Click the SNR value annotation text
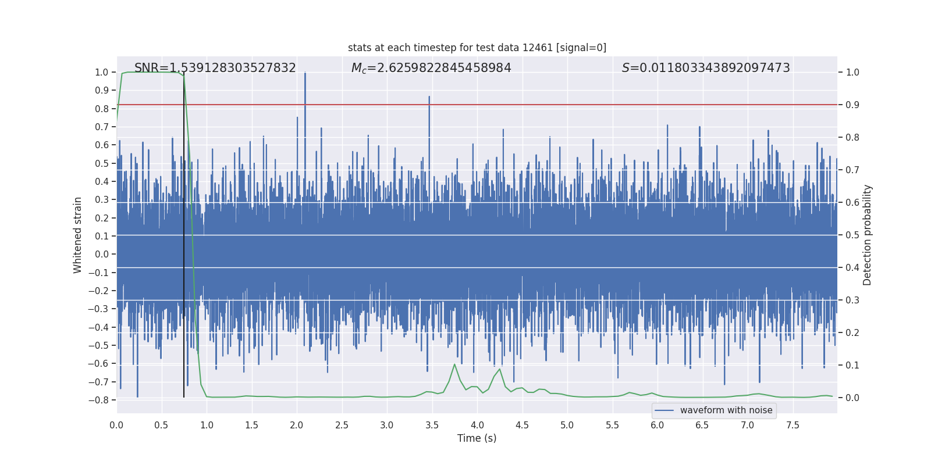The width and height of the screenshot is (931, 465). point(215,68)
